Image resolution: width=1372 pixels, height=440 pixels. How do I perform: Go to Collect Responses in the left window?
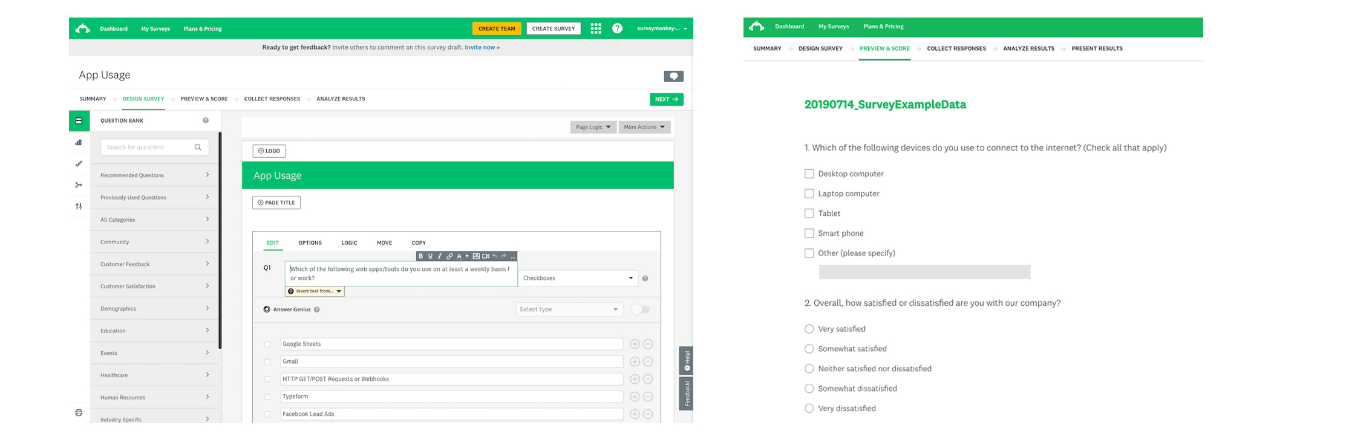pyautogui.click(x=272, y=99)
